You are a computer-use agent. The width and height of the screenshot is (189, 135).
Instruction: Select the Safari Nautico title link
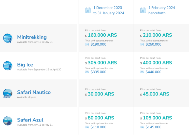pyautogui.click(x=34, y=92)
